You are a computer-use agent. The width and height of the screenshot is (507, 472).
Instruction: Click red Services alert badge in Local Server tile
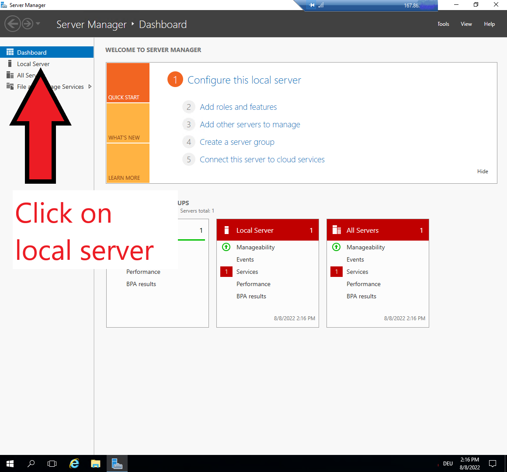(226, 272)
